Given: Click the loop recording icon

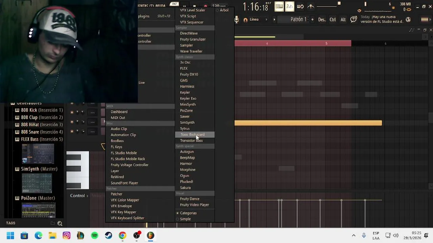Looking at the screenshot, I should coord(300,6).
